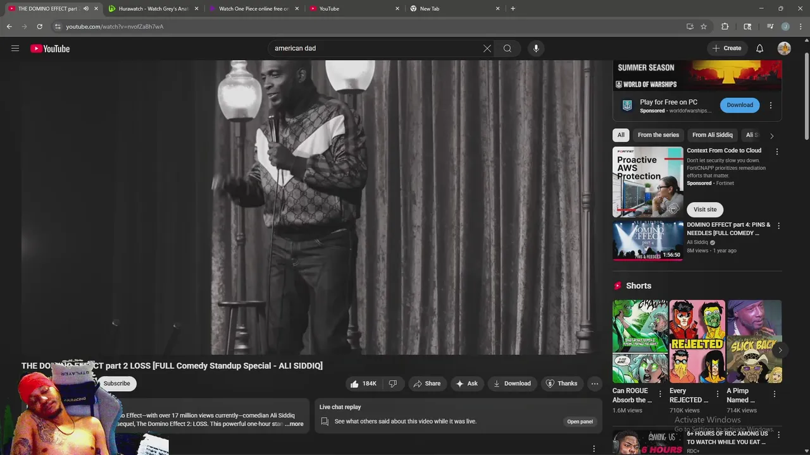The height and width of the screenshot is (455, 810).
Task: Send Thanks to the creator
Action: click(x=561, y=384)
